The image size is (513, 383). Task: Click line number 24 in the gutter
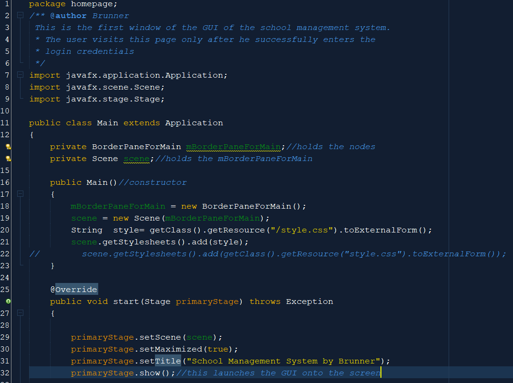pyautogui.click(x=5, y=277)
